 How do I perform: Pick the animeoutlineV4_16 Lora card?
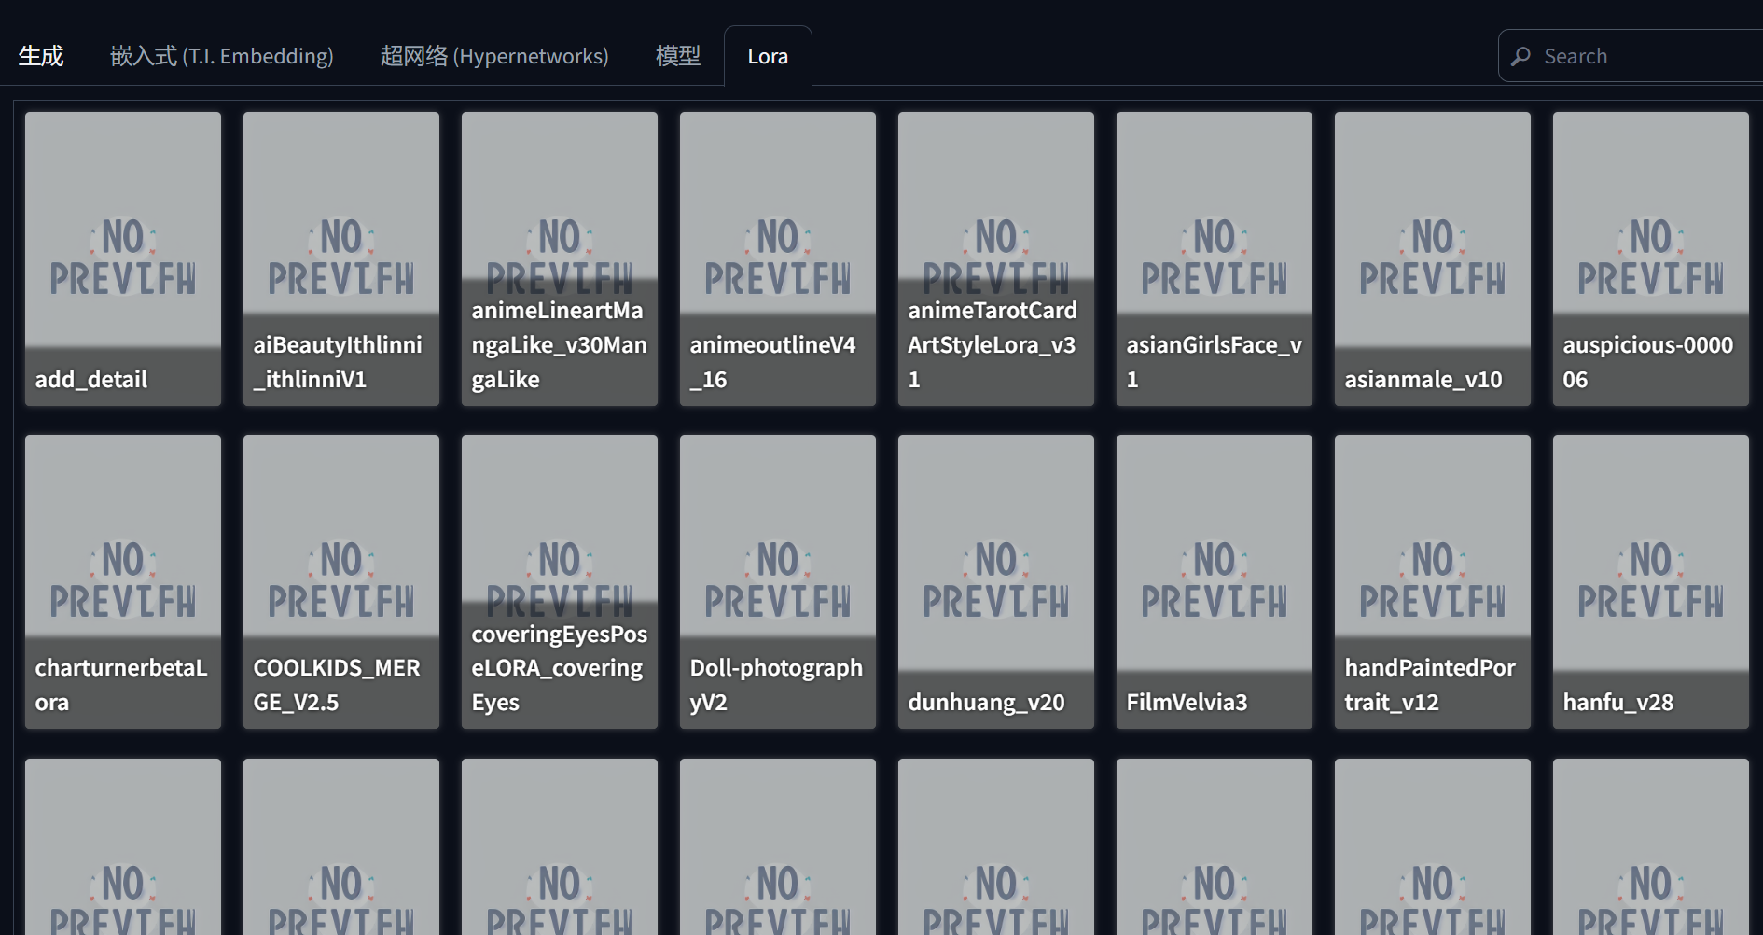click(x=778, y=258)
